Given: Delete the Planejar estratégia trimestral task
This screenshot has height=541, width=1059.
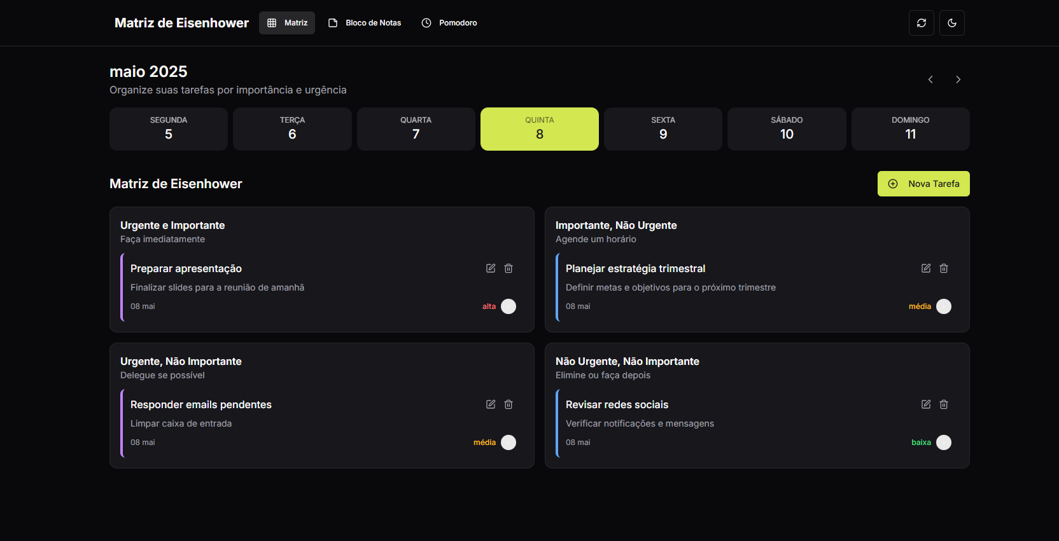Looking at the screenshot, I should [x=944, y=268].
